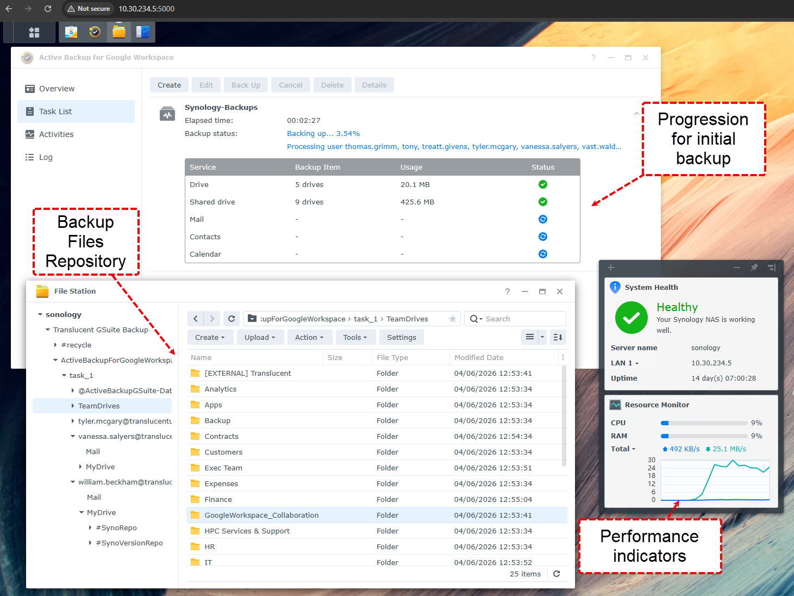This screenshot has width=794, height=596.
Task: Click the refresh icon next to 25 items
Action: pos(557,574)
